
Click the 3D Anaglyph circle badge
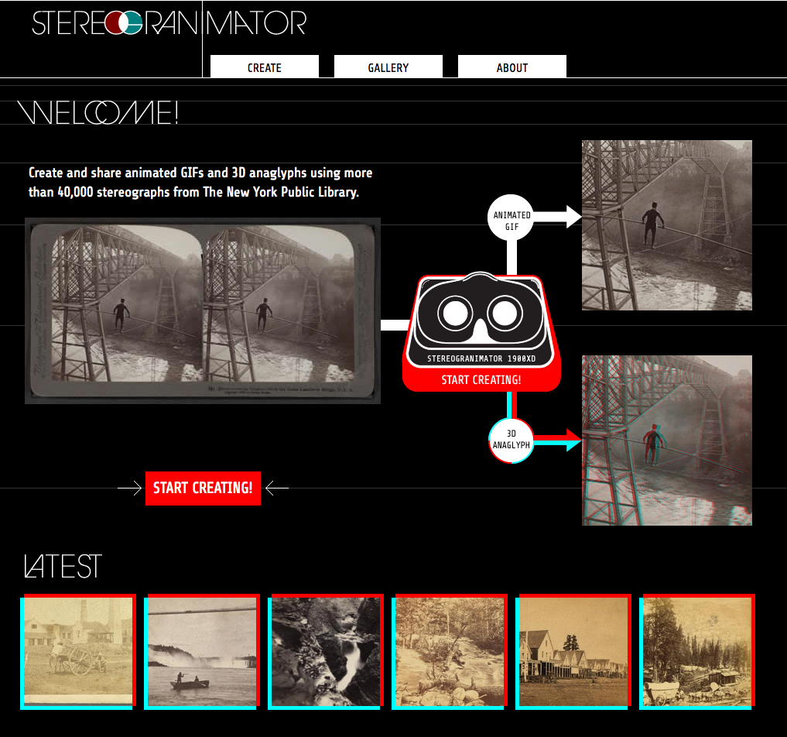click(x=512, y=440)
